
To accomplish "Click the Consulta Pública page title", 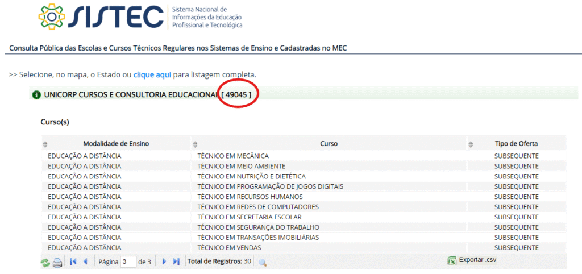I will [178, 48].
